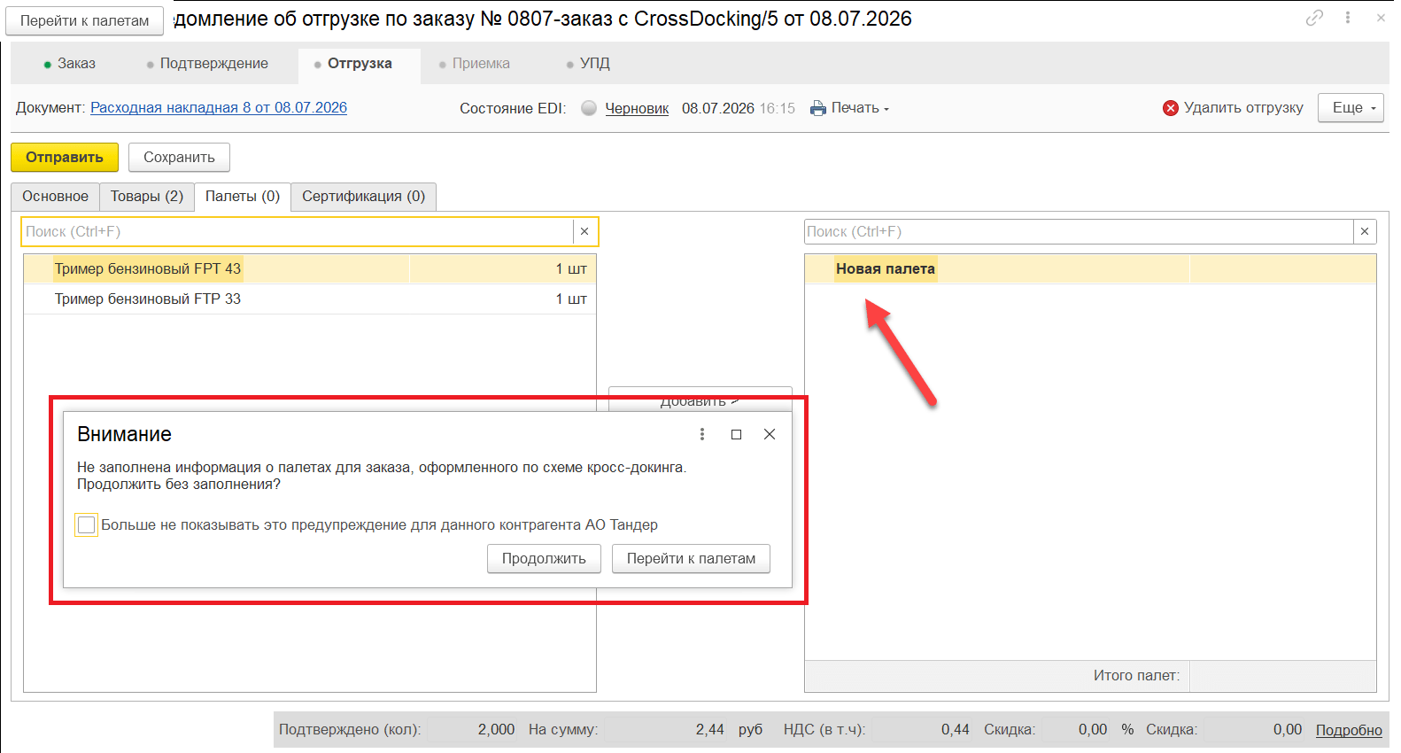Maximize the Внимание dialog window

pos(736,434)
